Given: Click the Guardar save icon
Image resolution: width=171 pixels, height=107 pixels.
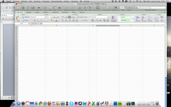Looking at the screenshot, I should pos(33,7).
